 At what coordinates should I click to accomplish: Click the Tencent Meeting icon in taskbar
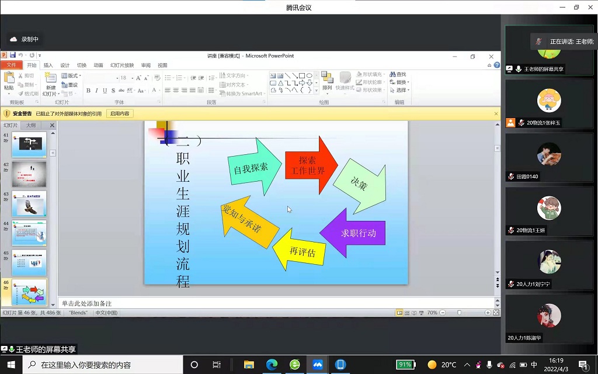[x=317, y=365]
